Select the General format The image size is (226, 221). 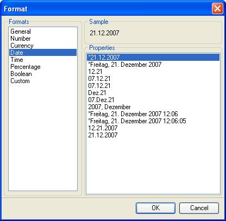[21, 31]
